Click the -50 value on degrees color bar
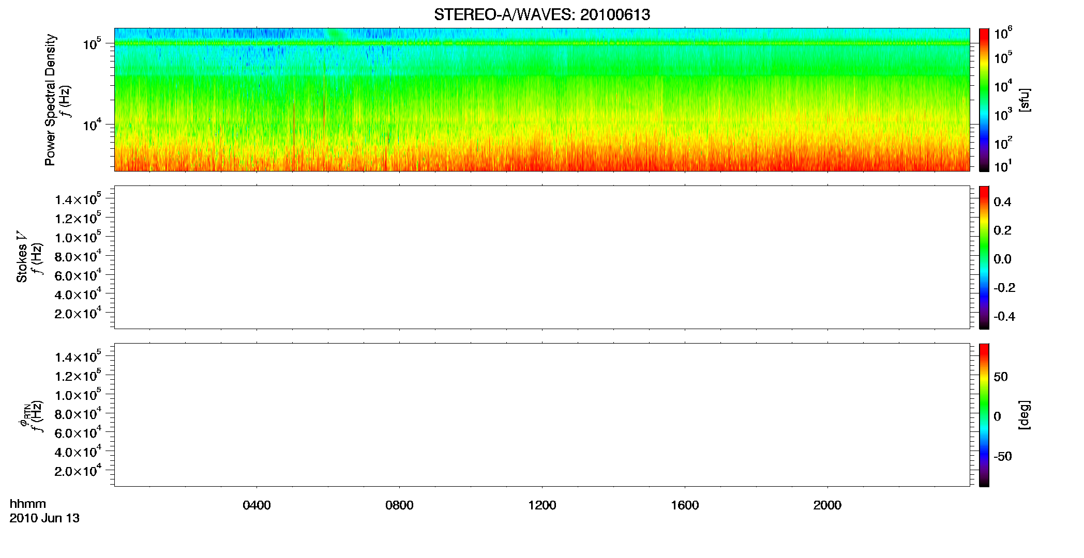1084x558 pixels. [1002, 457]
